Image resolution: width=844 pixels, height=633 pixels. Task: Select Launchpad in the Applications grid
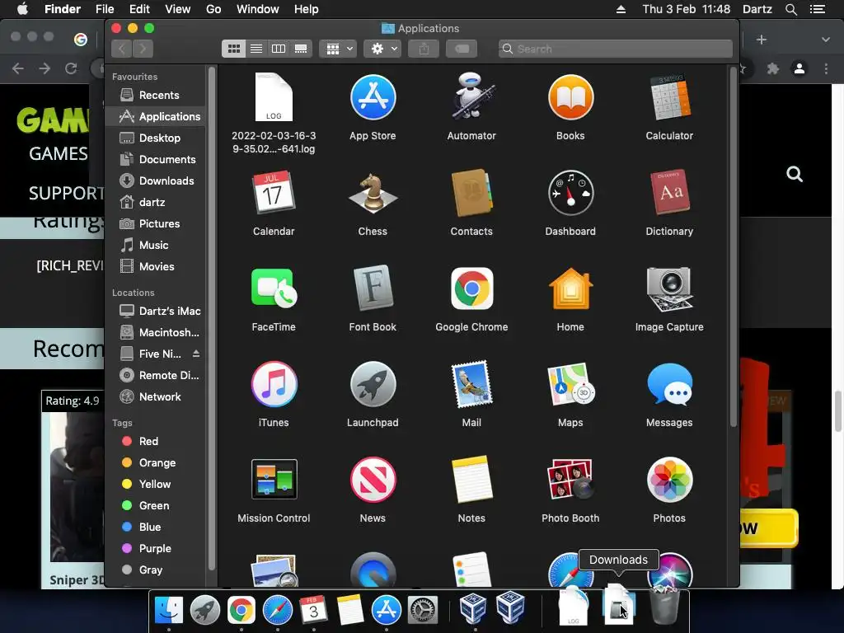(373, 384)
